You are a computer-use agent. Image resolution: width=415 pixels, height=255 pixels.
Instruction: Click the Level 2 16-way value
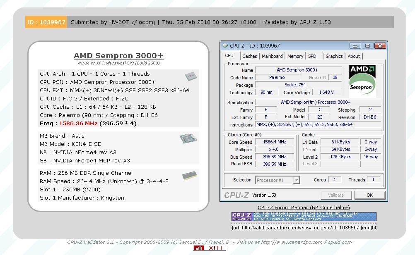tap(371, 157)
